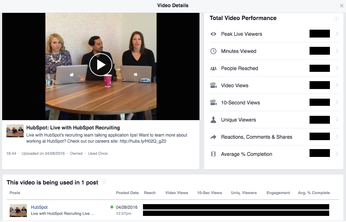Select the post's video thumbnail

(x=18, y=211)
